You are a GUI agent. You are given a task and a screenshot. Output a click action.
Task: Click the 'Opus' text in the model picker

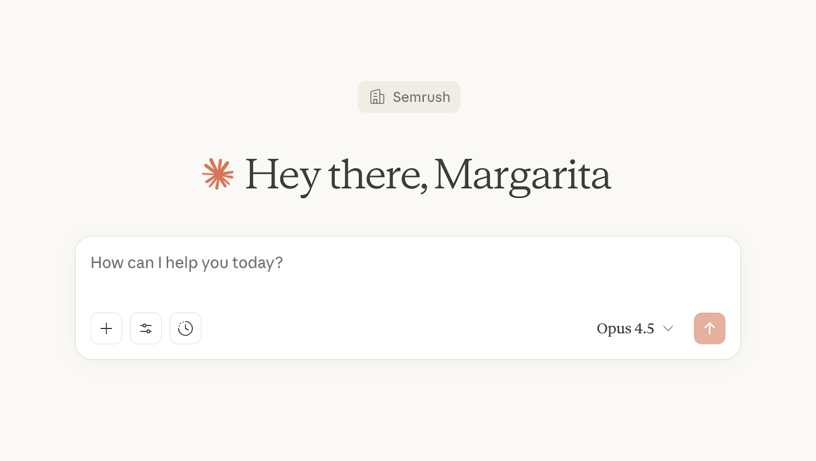point(614,329)
